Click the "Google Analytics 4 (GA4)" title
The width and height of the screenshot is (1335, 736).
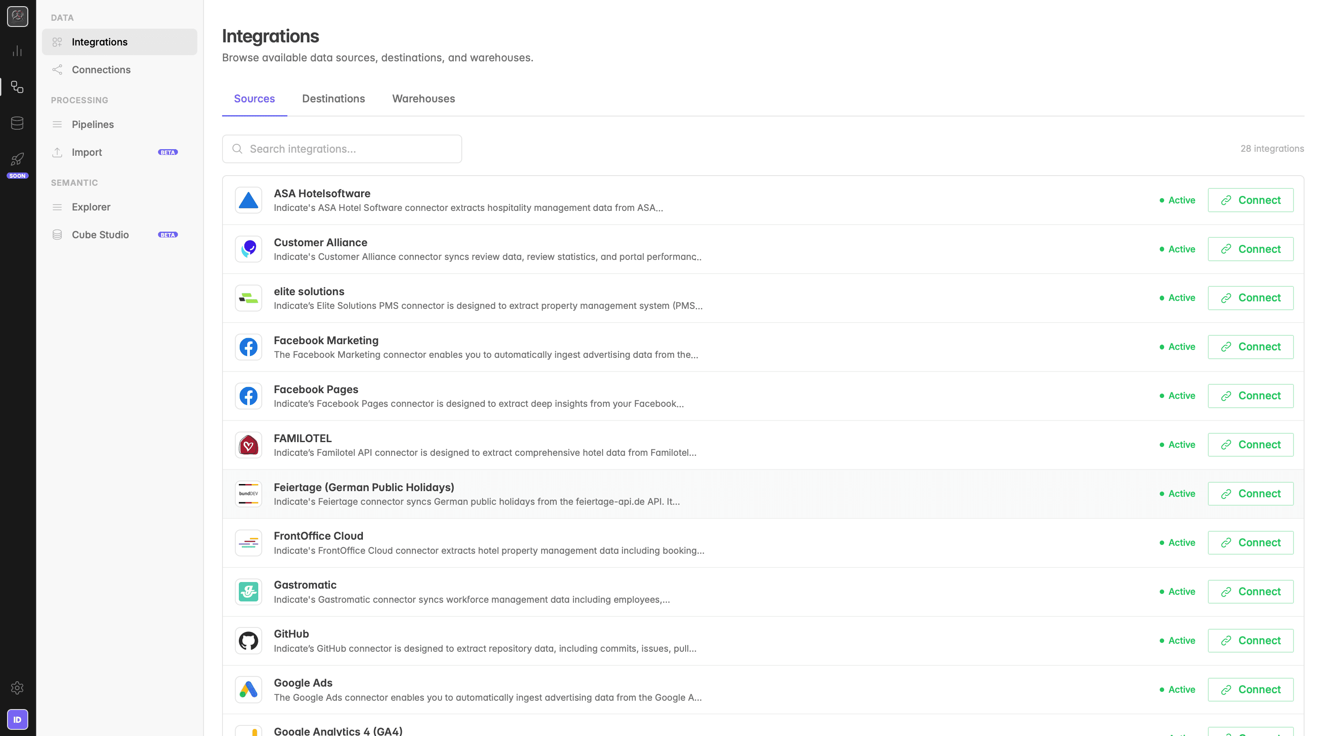(338, 731)
